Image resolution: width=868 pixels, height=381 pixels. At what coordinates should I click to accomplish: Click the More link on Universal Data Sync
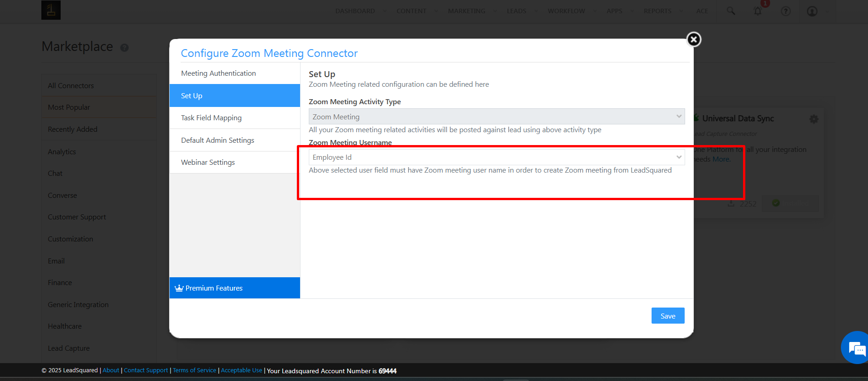point(721,159)
